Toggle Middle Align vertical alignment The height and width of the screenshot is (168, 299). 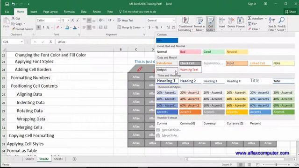89,20
